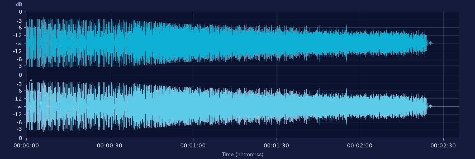The height and width of the screenshot is (159, 475).
Task: Click left channel waveform at 00:02:00 gridline
Action: click(x=360, y=43)
